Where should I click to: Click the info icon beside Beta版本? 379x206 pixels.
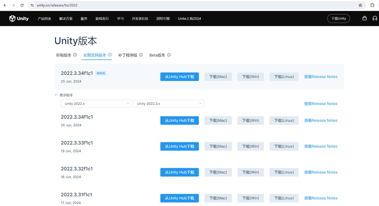pyautogui.click(x=169, y=55)
